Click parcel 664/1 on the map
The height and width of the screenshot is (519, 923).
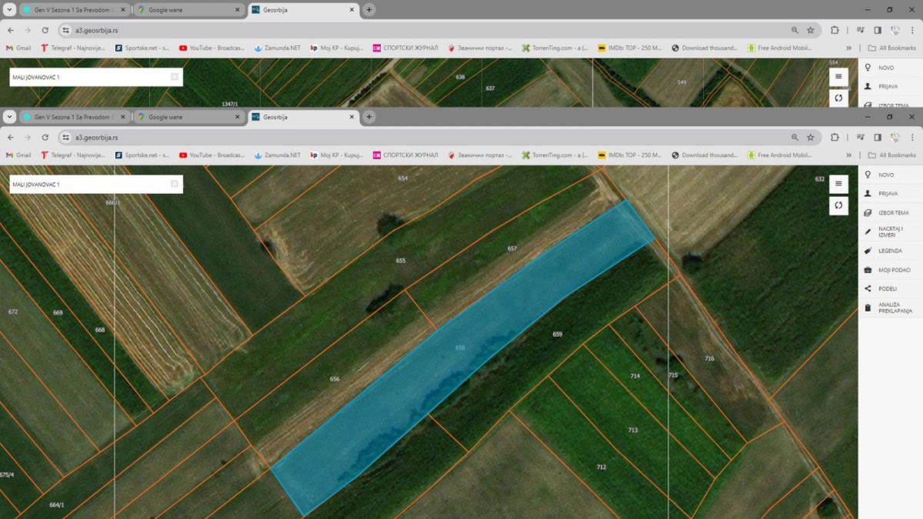57,504
